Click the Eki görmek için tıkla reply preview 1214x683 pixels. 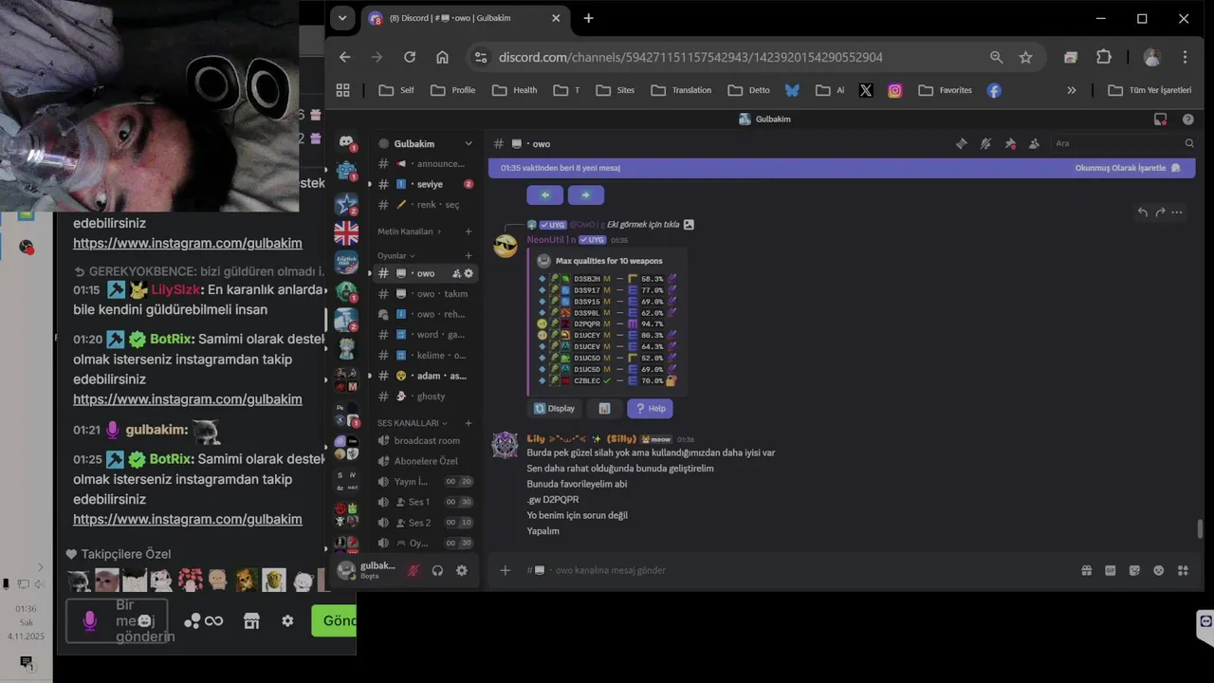[x=643, y=225]
